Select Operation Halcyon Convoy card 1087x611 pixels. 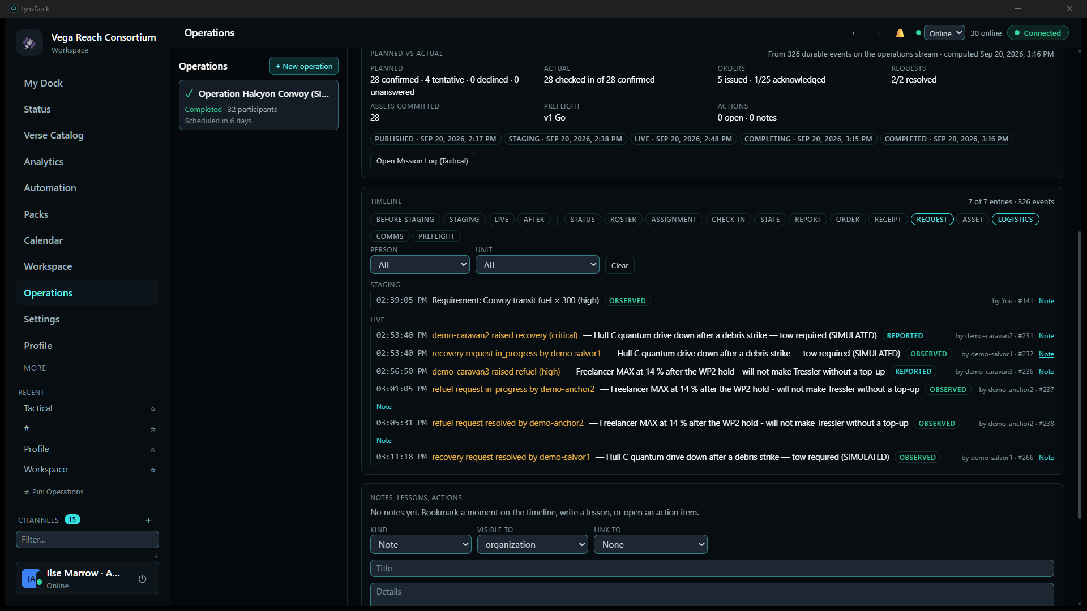coord(259,105)
